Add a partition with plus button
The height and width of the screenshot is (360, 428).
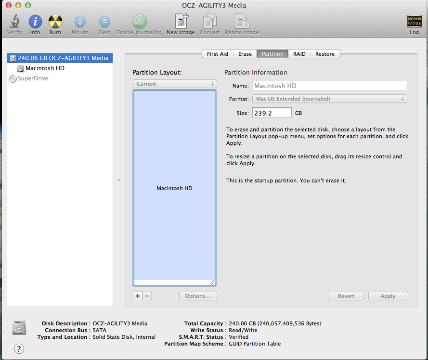click(x=138, y=296)
